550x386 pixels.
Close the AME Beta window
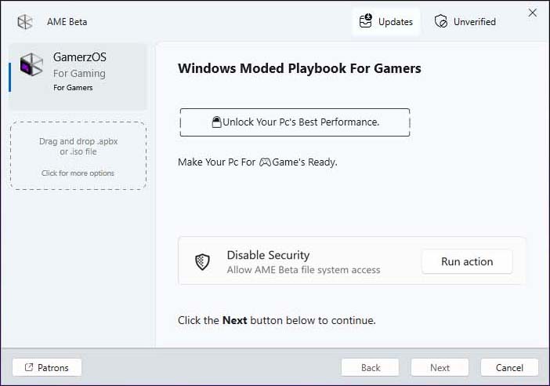click(532, 13)
